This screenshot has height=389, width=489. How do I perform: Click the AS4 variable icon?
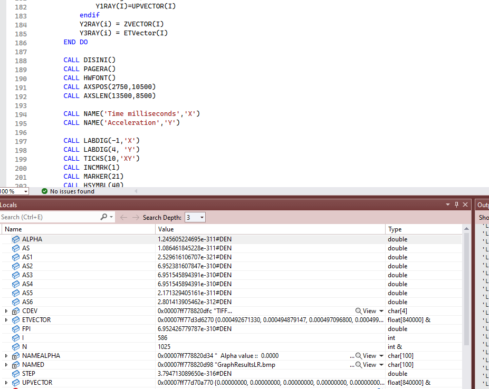point(16,284)
